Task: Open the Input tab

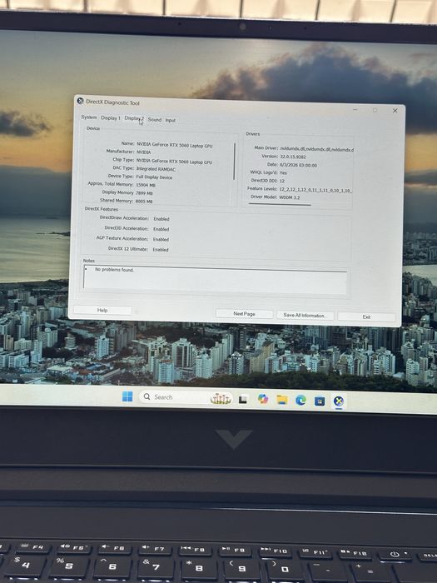Action: click(x=170, y=120)
